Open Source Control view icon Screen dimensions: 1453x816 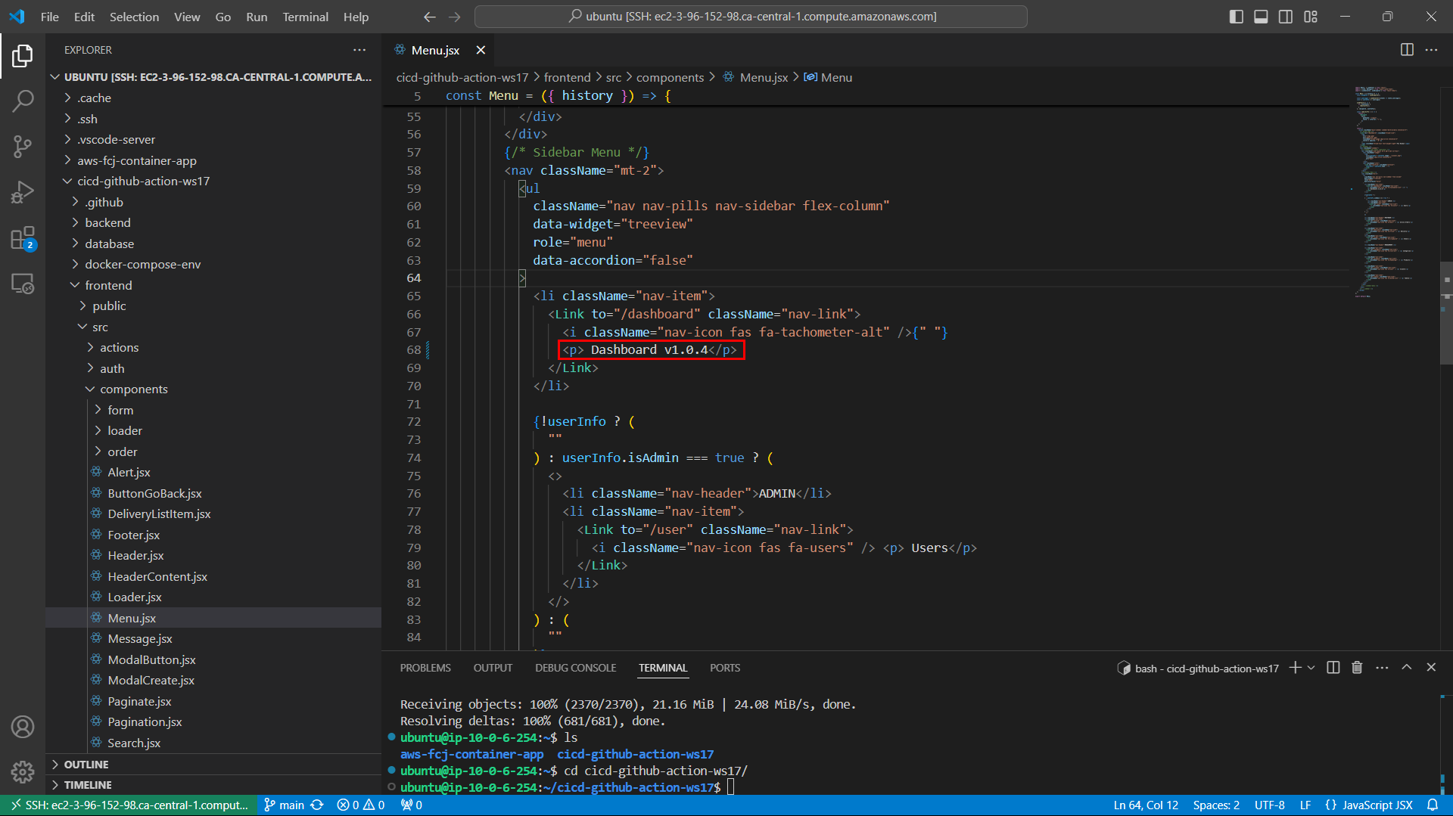pos(23,147)
